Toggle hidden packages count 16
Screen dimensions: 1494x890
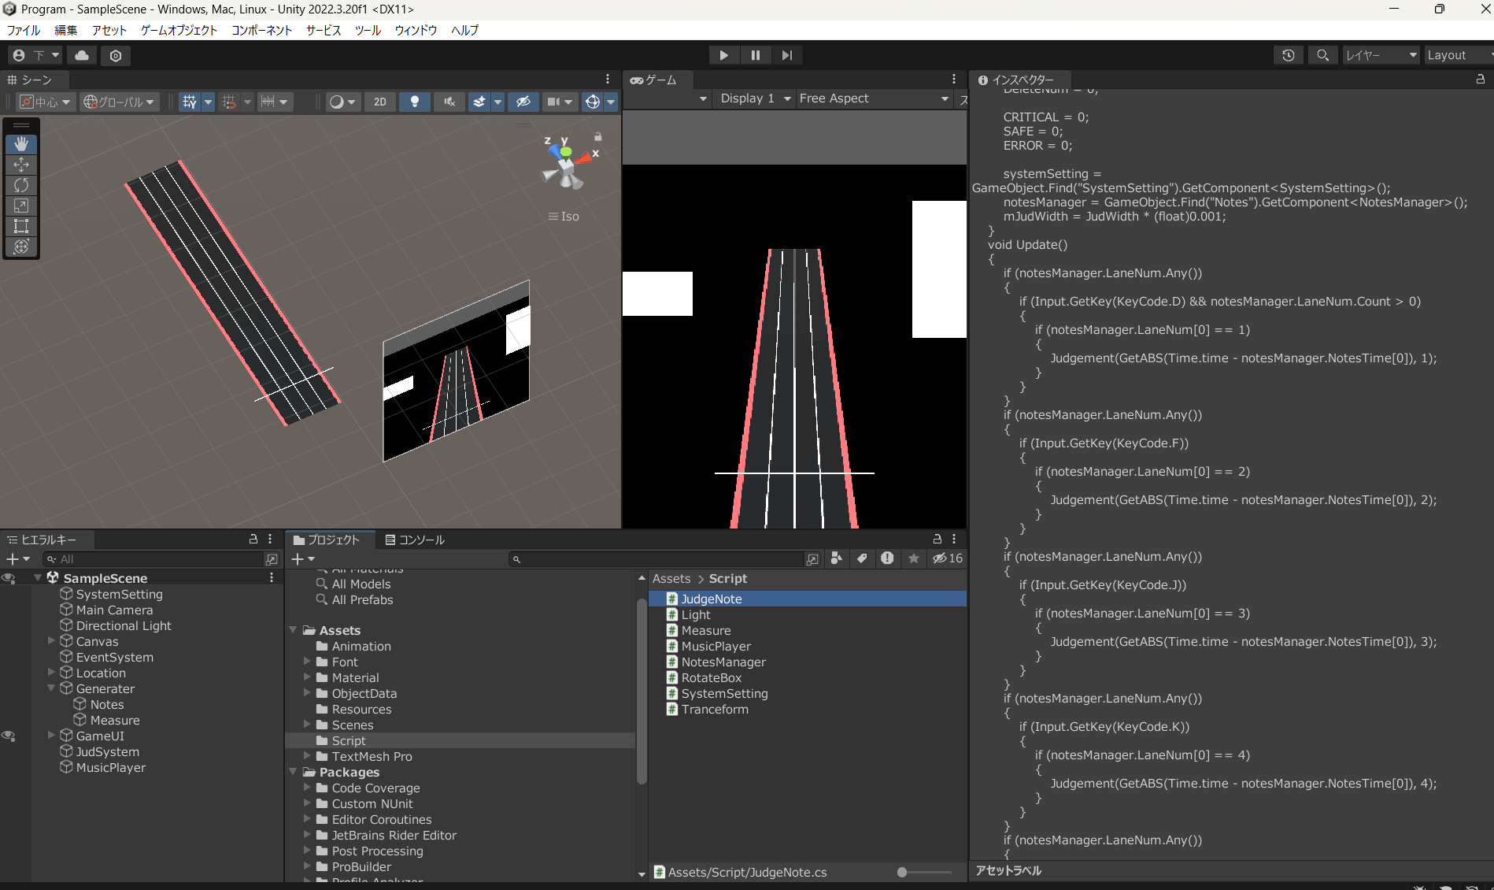click(948, 558)
